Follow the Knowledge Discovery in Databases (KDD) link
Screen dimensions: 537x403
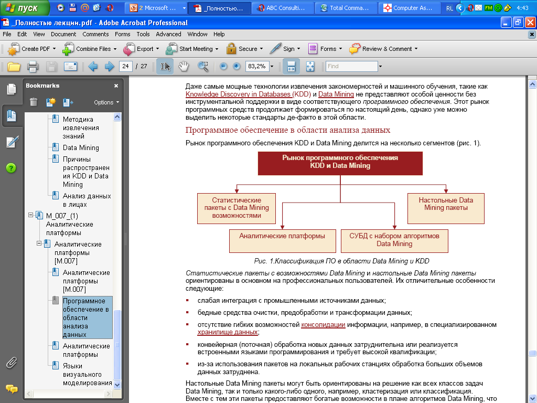(248, 94)
